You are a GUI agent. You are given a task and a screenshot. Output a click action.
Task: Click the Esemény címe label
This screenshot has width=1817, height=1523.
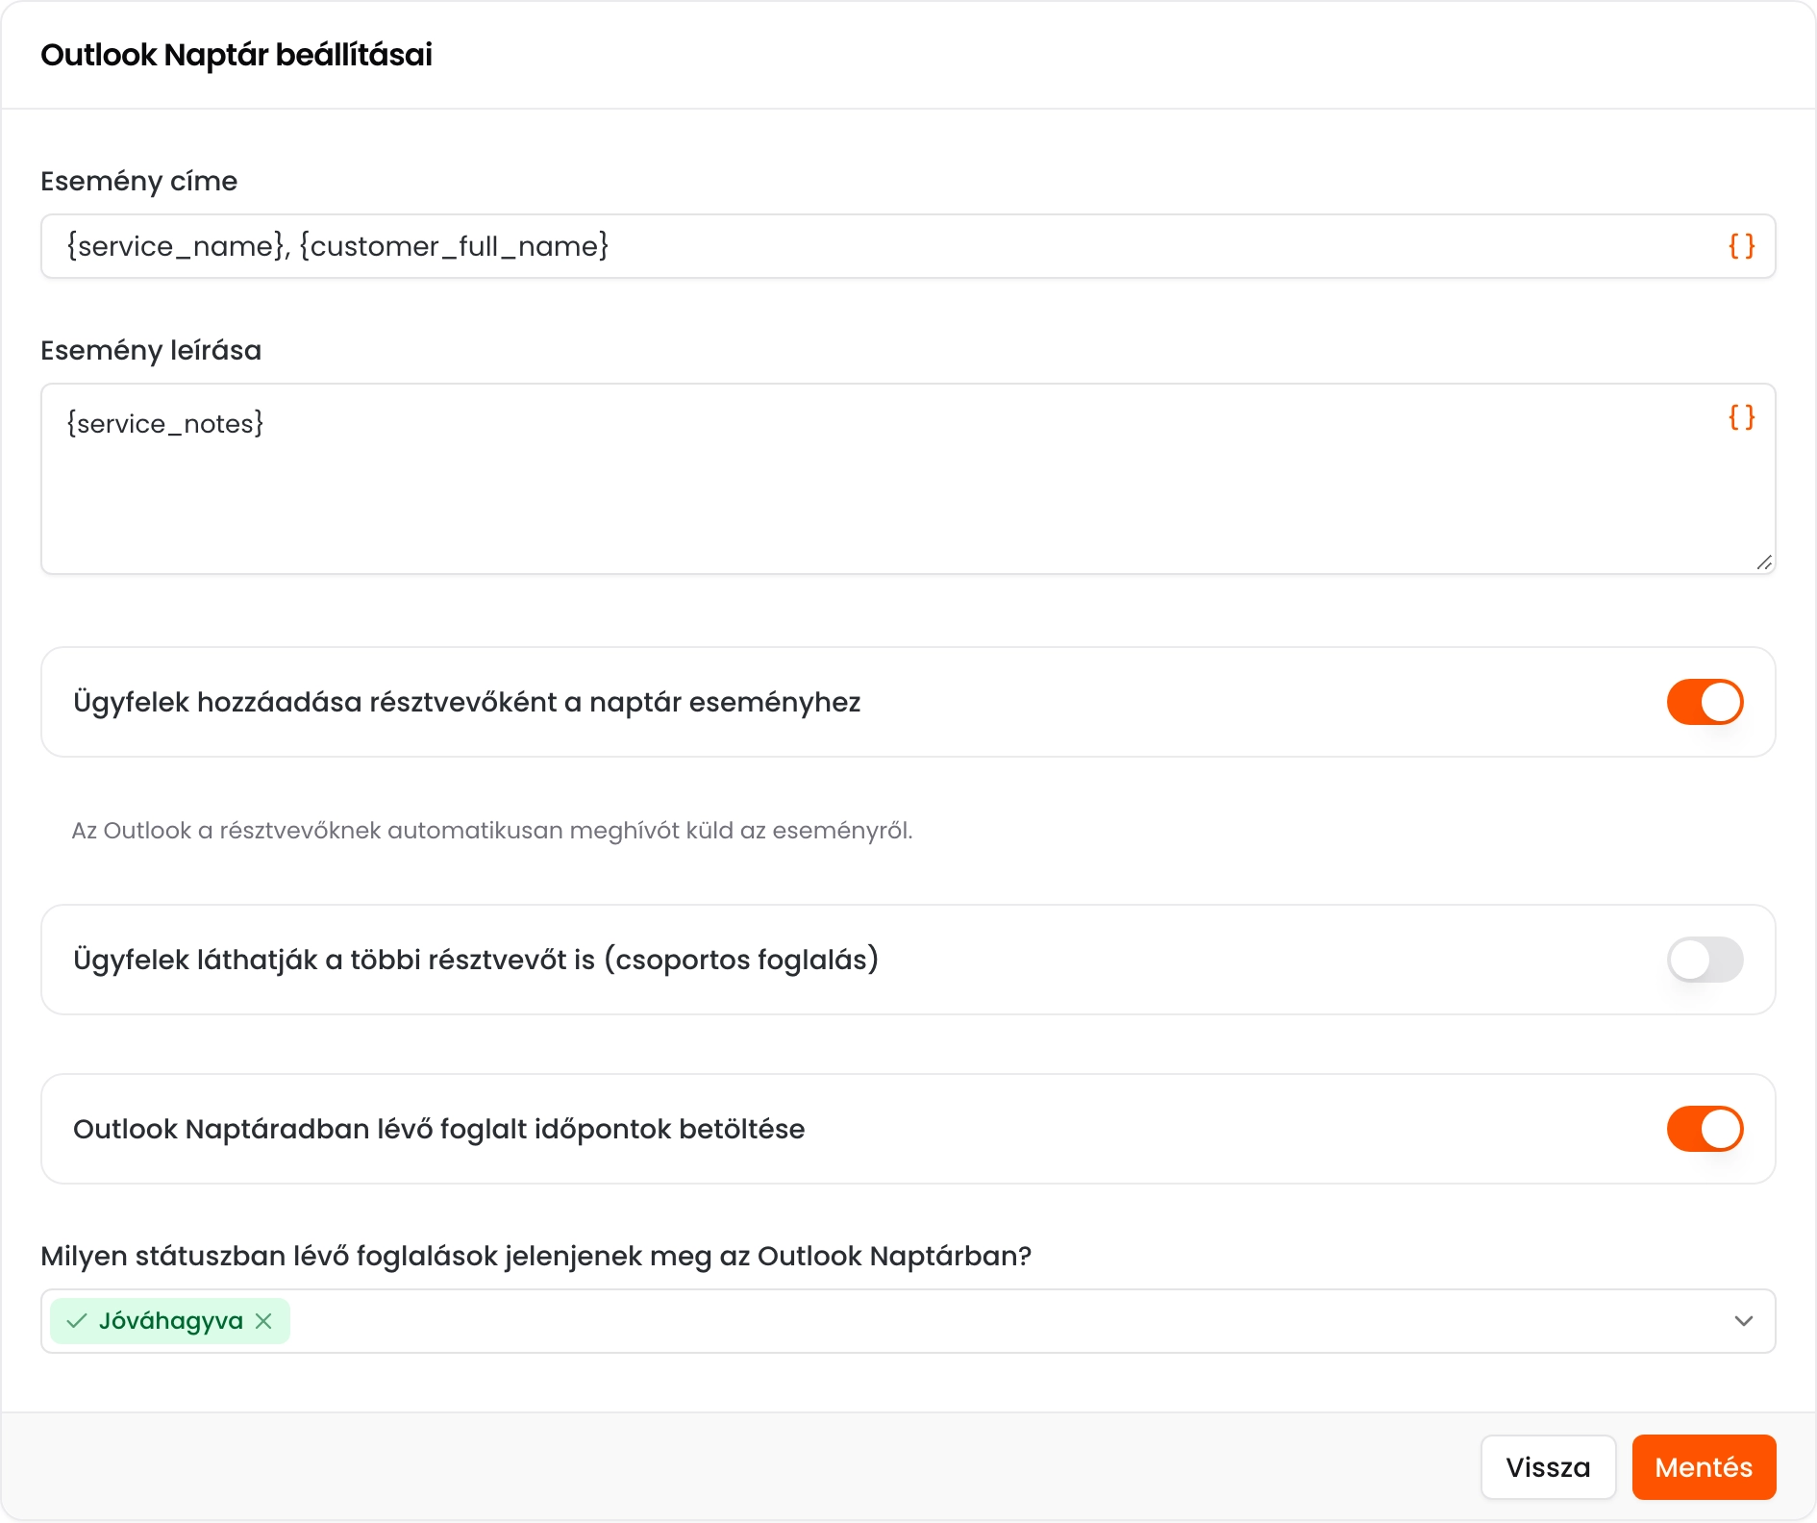139,181
